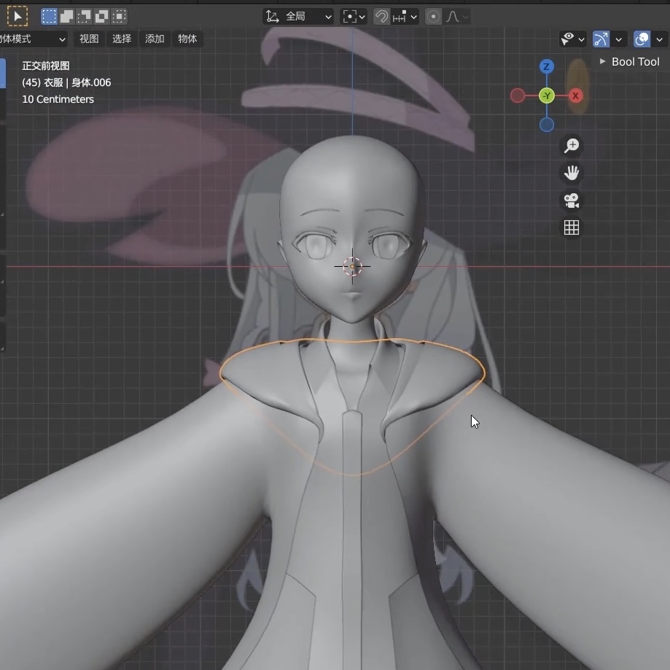Screen dimensions: 670x670
Task: Open the 添加 menu
Action: 155,39
